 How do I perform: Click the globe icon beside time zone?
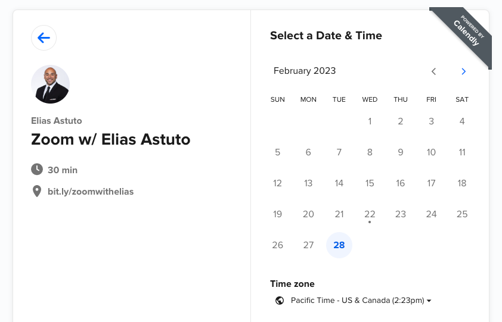pos(280,301)
